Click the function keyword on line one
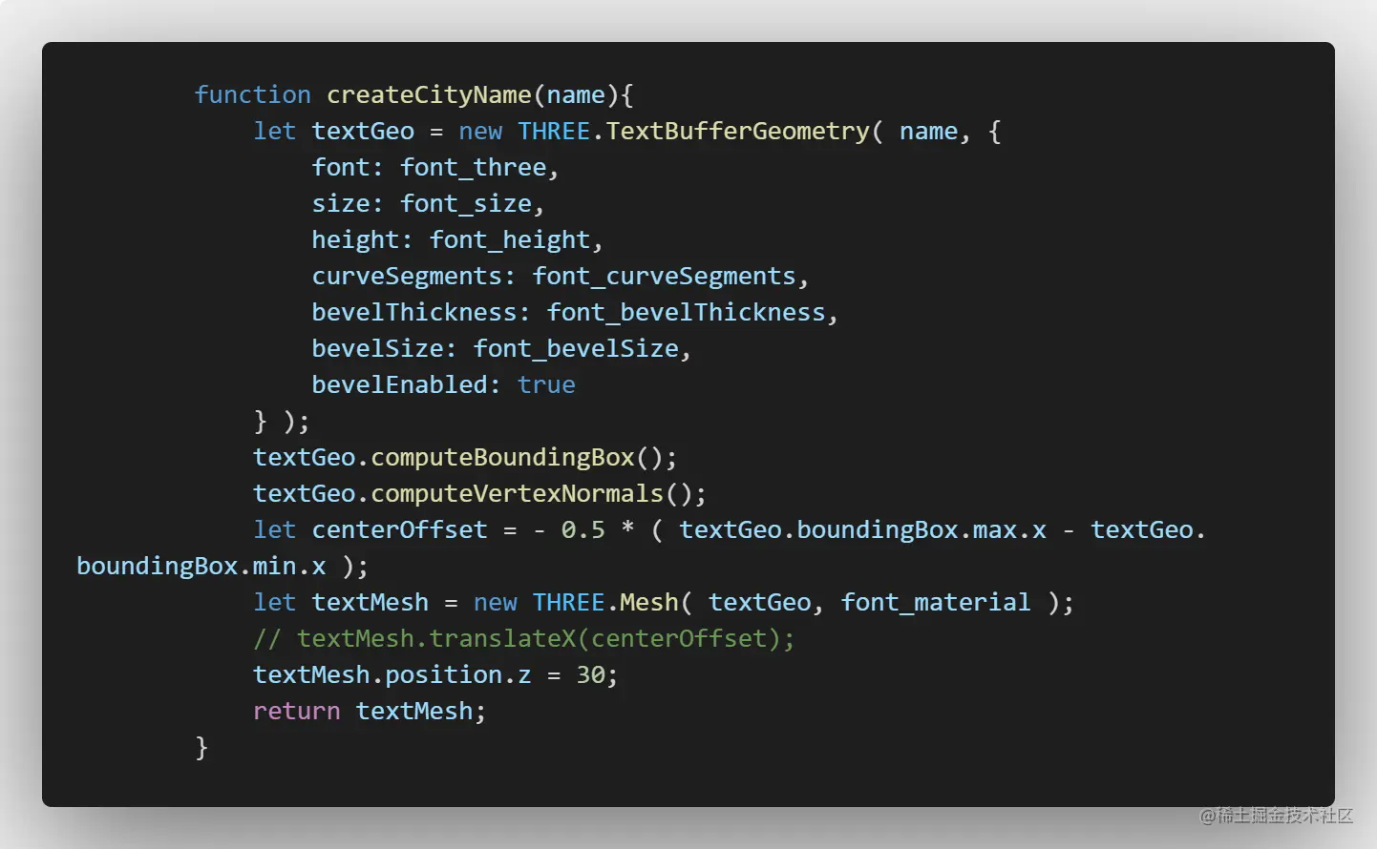Viewport: 1377px width, 849px height. (x=252, y=94)
